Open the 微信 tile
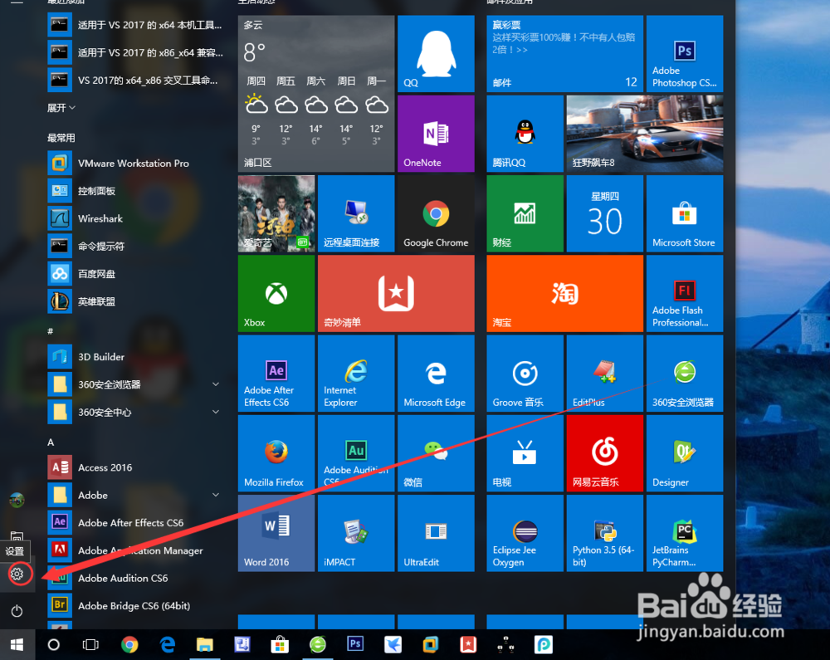 point(436,453)
